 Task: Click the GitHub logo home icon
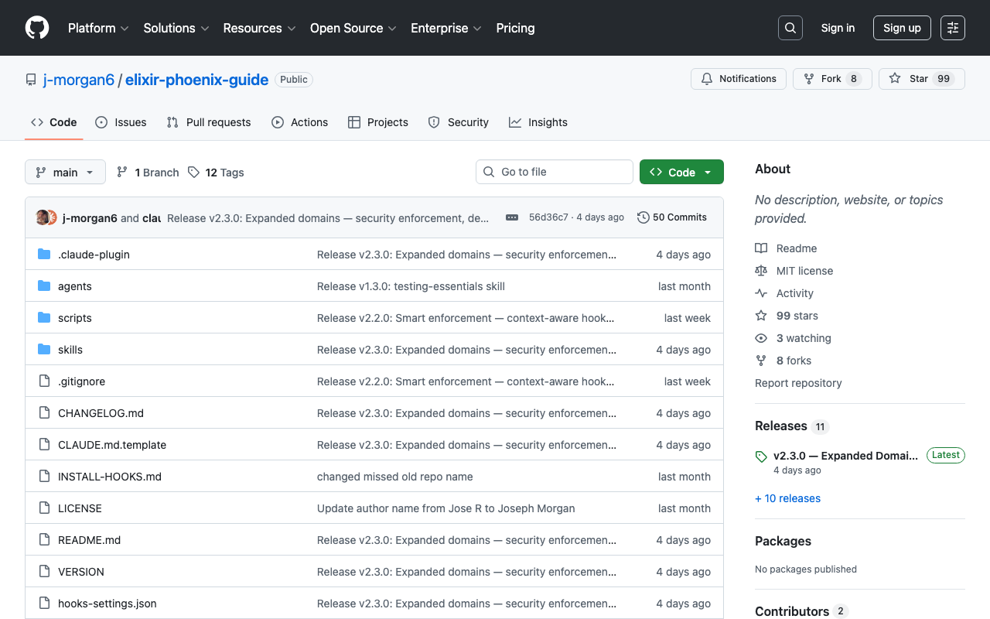pyautogui.click(x=36, y=28)
